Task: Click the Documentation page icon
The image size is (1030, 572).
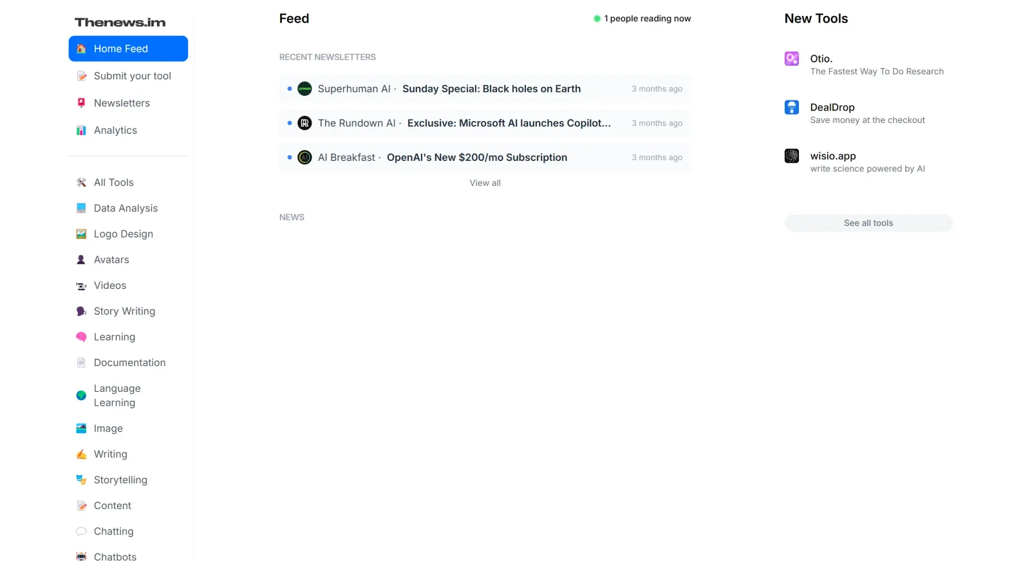Action: pos(81,363)
